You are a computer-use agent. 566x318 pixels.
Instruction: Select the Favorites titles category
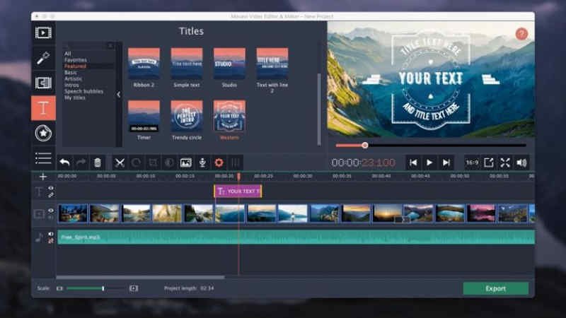pyautogui.click(x=76, y=60)
